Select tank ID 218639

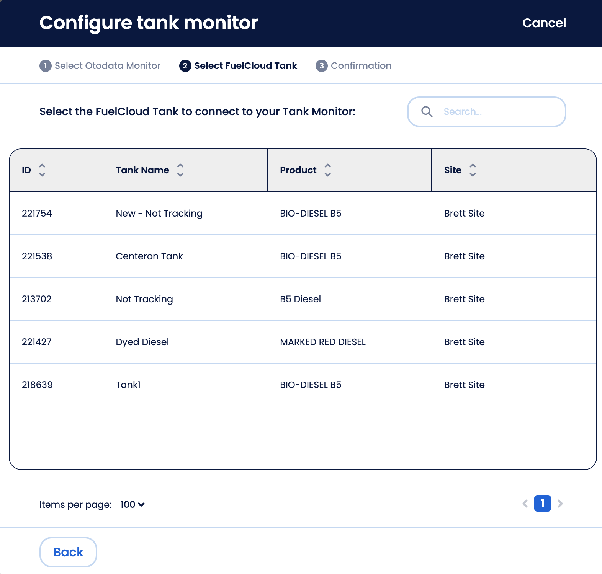coord(37,385)
